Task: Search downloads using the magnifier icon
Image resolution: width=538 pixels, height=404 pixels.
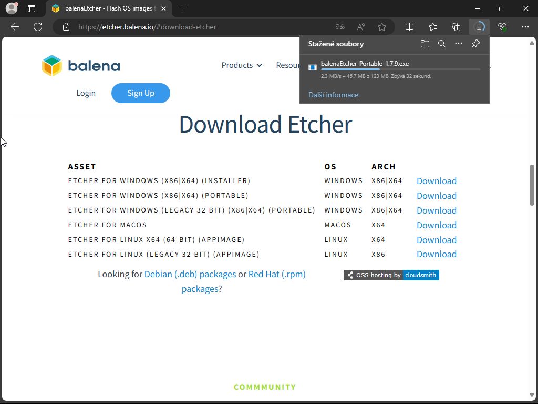Action: click(x=442, y=44)
